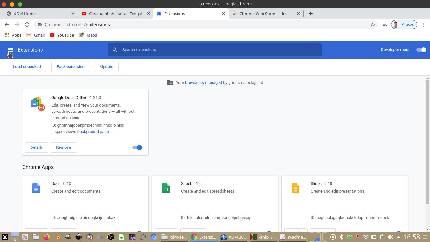Remove Google Docs Offline extension
This screenshot has width=430, height=242.
point(63,147)
